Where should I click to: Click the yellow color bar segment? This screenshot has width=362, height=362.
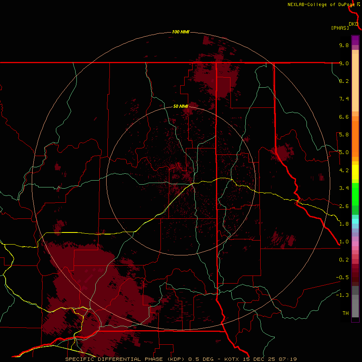(355, 172)
